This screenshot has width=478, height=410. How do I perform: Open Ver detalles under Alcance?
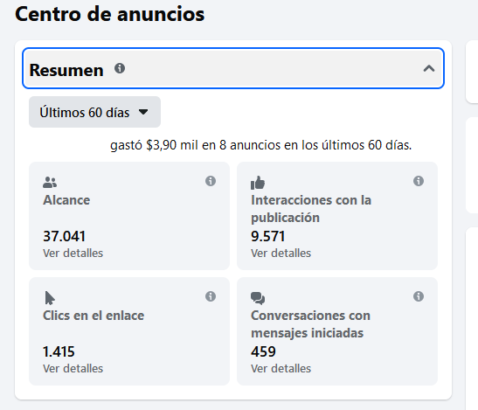click(x=73, y=254)
